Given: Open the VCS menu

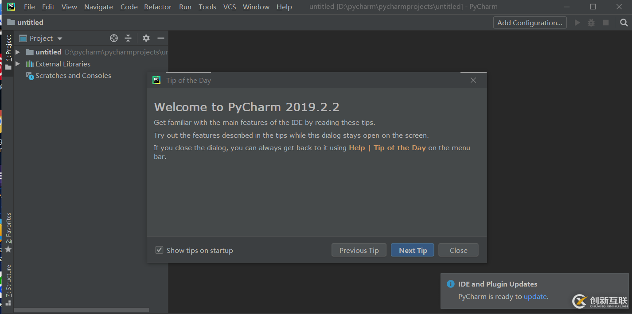Looking at the screenshot, I should pos(230,7).
